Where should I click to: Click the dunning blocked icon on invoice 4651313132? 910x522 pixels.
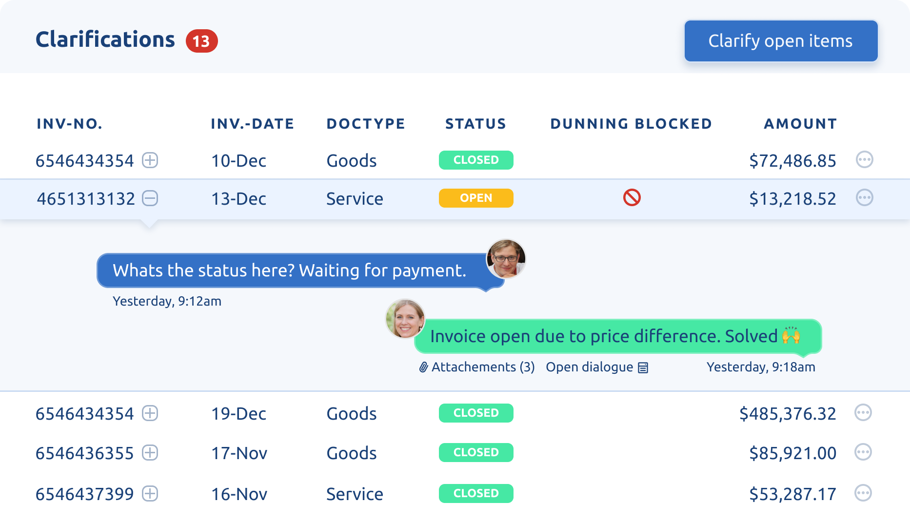tap(632, 198)
